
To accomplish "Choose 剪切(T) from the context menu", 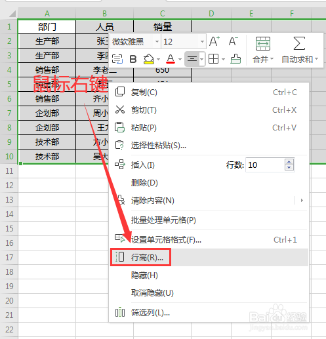I will (209, 110).
